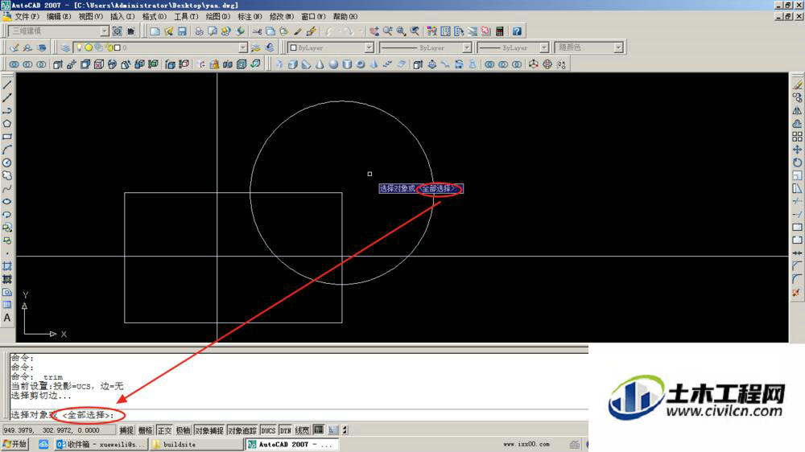
Task: Toggle DYN dynamic input
Action: [x=286, y=430]
